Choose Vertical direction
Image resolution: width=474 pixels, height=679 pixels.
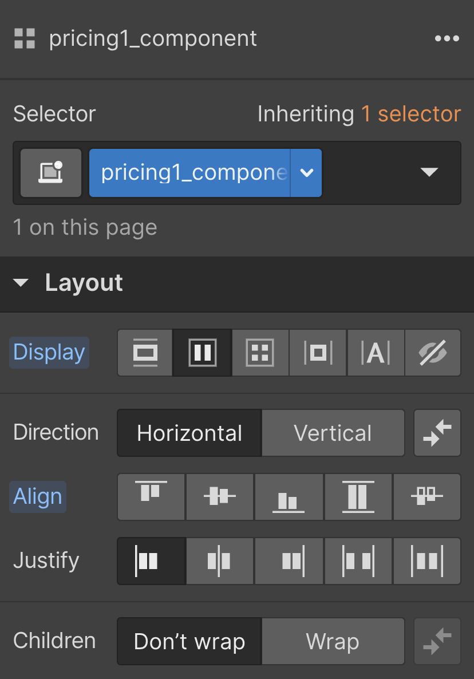click(x=333, y=433)
